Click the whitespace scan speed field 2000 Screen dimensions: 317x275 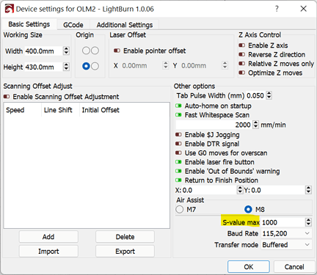pyautogui.click(x=214, y=125)
